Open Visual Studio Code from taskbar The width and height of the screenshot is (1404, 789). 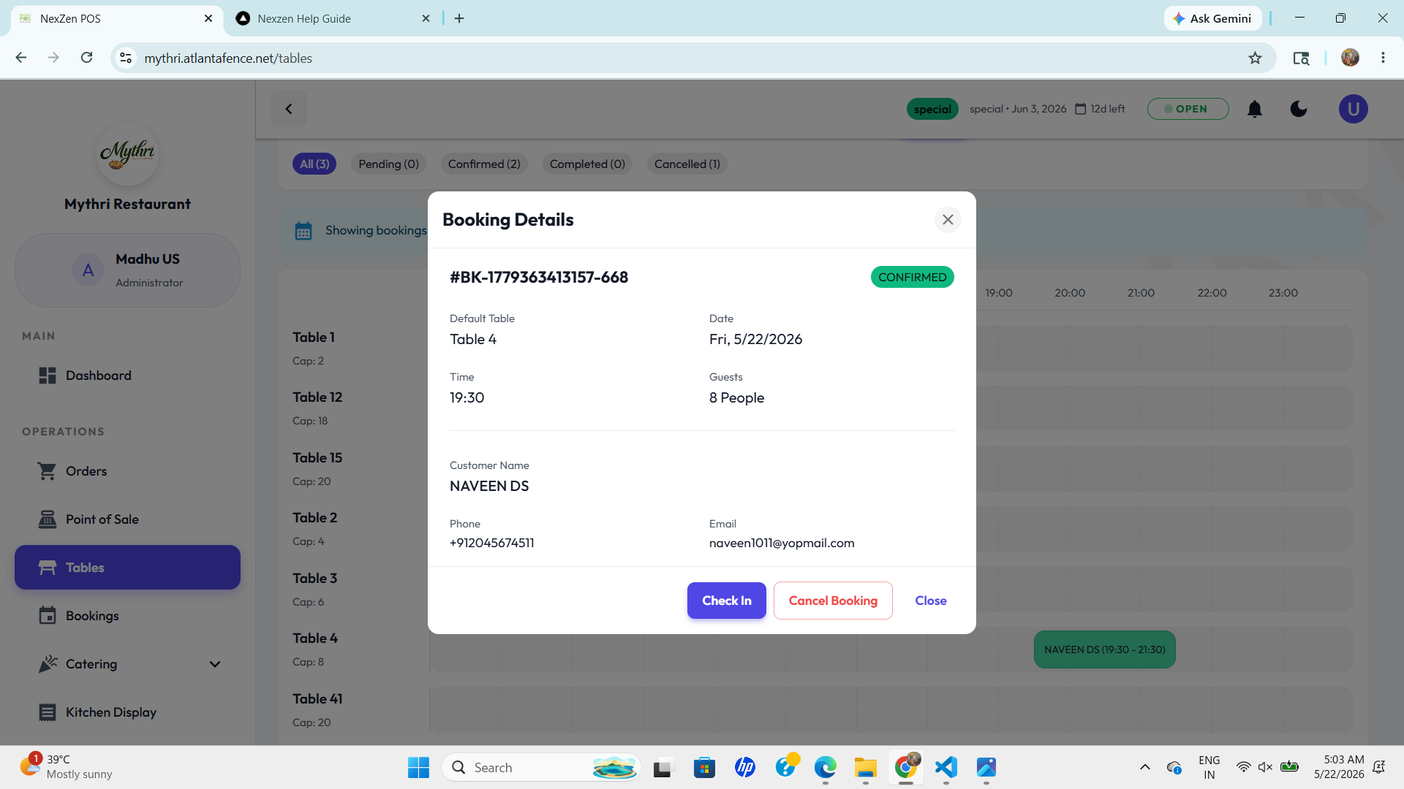[x=946, y=767]
